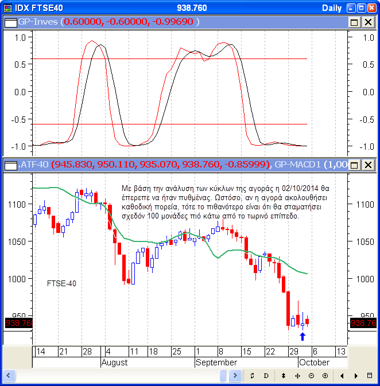380x386 pixels.
Task: Close the GP-Inves indicator pane
Action: coord(368,22)
